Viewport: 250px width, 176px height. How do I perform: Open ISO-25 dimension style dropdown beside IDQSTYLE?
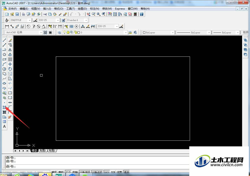tap(58, 20)
